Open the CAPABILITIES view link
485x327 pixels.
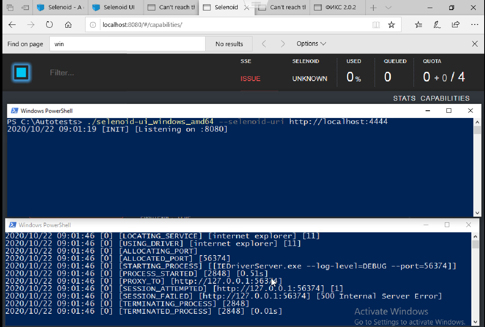[x=445, y=98]
